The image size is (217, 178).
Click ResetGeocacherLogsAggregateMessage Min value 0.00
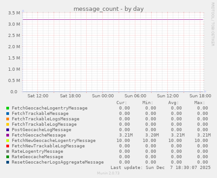click(x=151, y=162)
